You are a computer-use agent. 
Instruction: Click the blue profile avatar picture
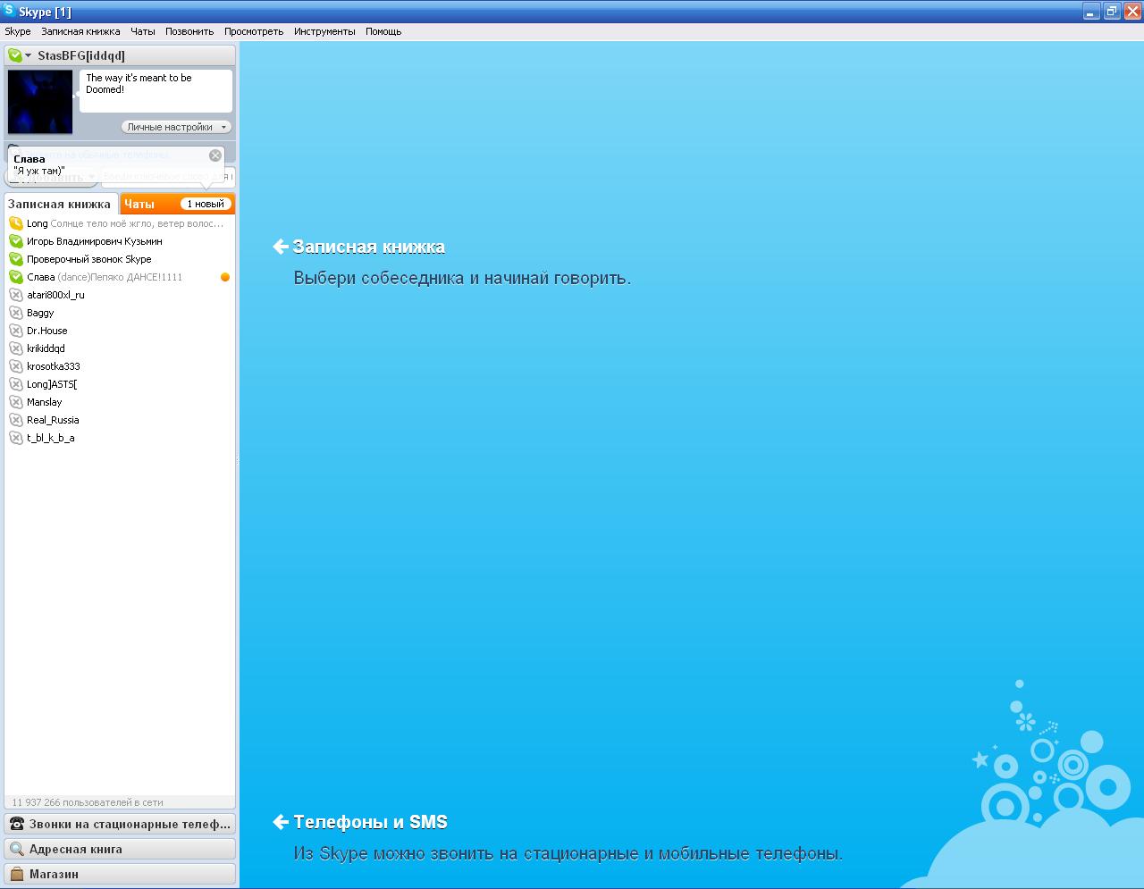tap(40, 102)
